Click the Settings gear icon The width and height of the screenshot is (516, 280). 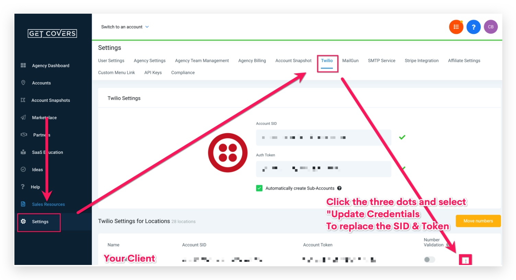(23, 221)
